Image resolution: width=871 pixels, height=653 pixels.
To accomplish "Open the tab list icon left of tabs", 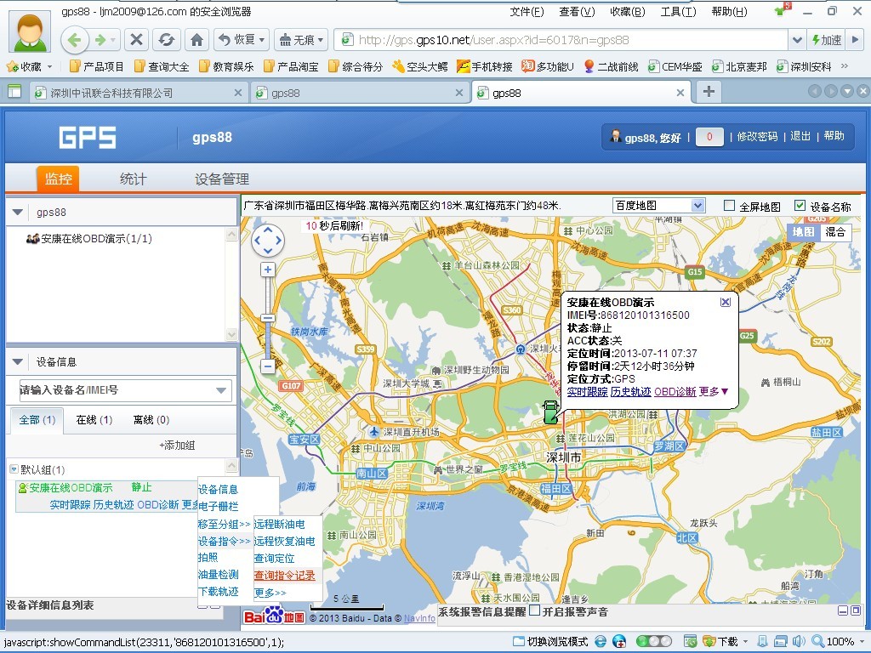I will pyautogui.click(x=14, y=92).
